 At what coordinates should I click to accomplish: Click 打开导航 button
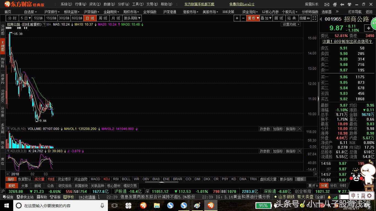pyautogui.click(x=355, y=12)
